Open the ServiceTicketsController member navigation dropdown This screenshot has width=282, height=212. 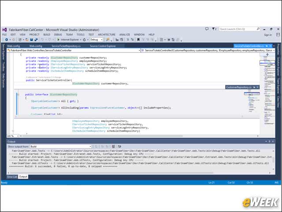208,50
